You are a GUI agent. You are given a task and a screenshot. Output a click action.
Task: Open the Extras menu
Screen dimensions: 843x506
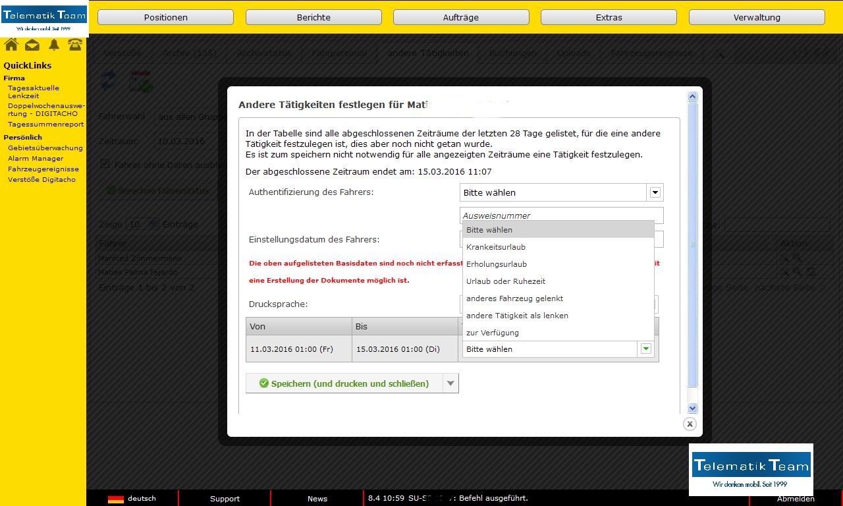609,17
